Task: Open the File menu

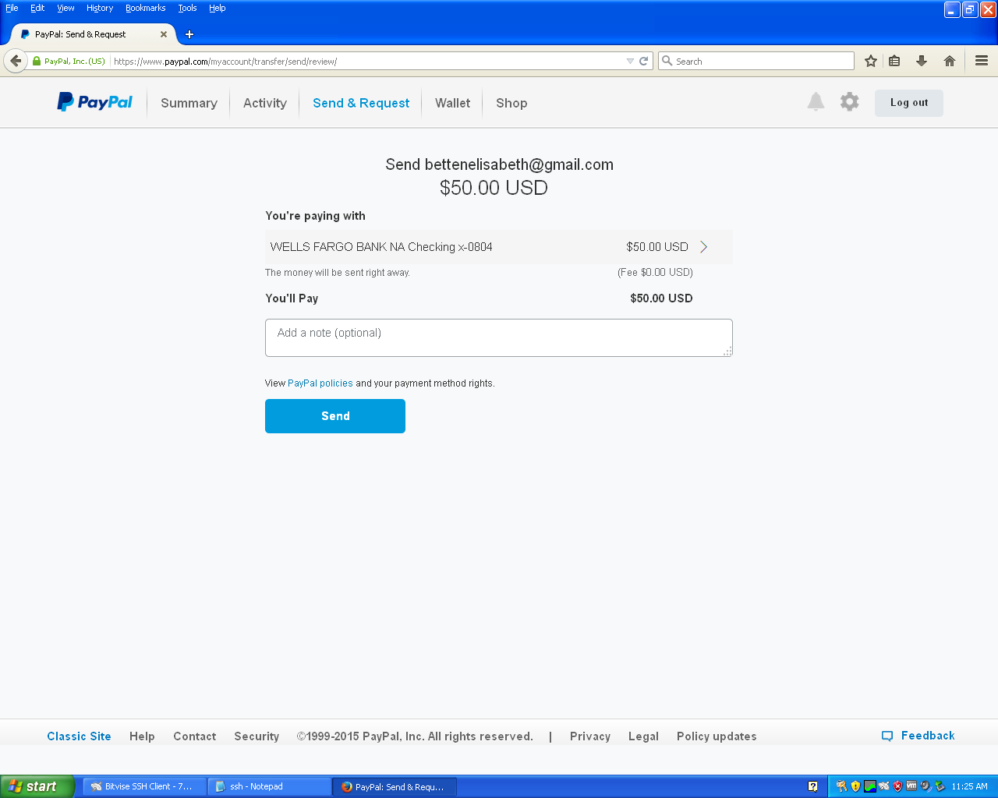Action: point(12,8)
